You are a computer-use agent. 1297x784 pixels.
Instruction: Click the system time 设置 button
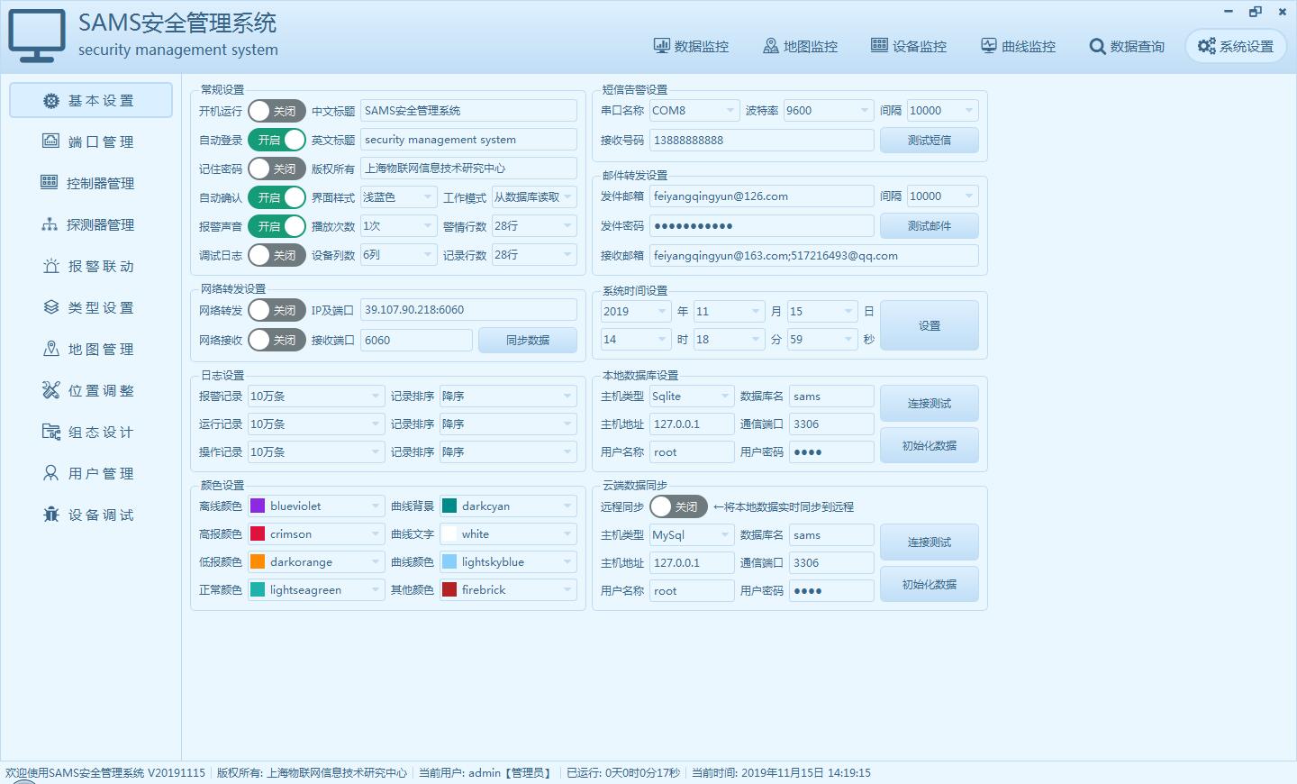point(930,325)
